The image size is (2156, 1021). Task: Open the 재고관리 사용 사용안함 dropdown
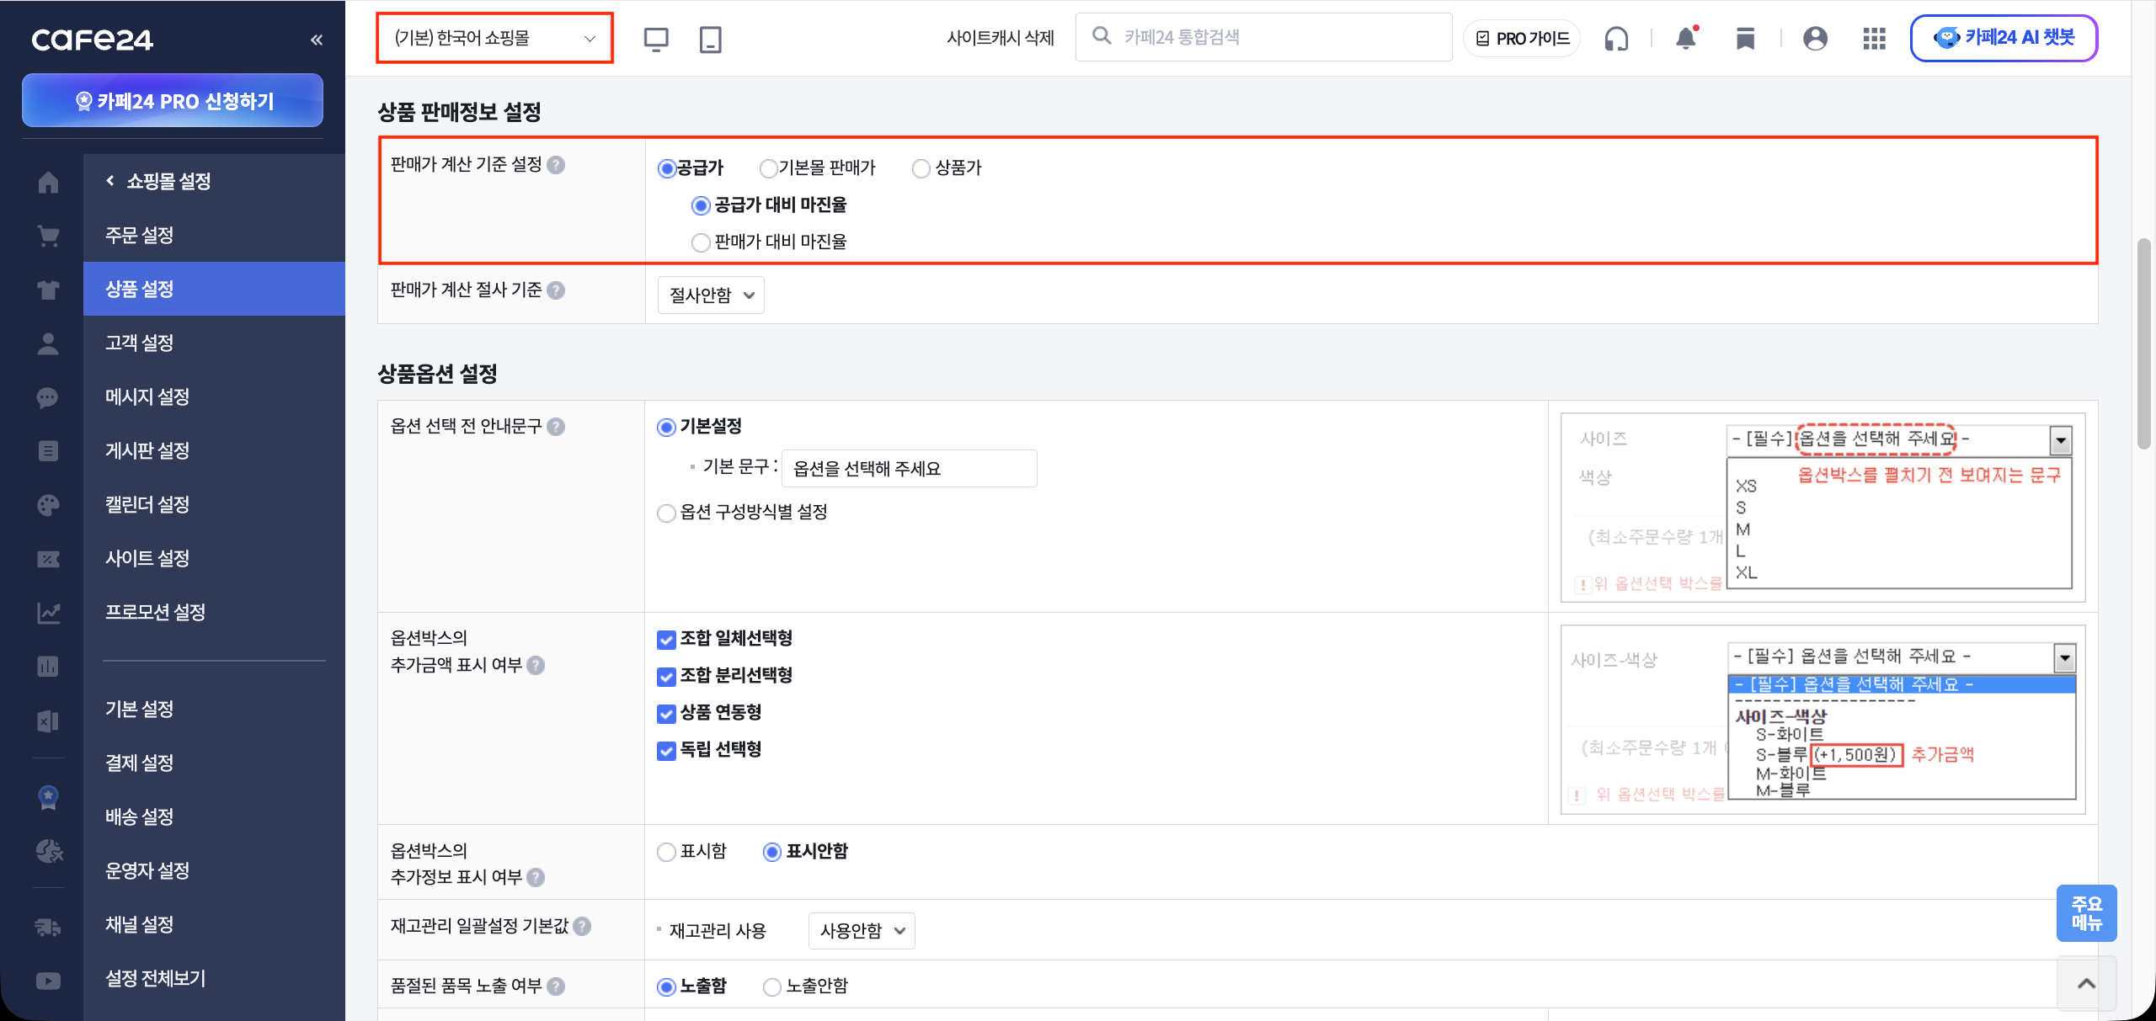coord(862,931)
